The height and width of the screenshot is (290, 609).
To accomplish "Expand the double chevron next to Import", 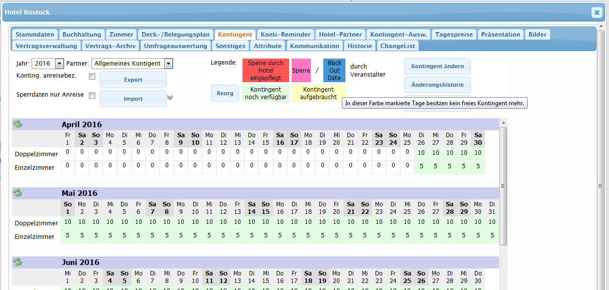I will pos(170,98).
